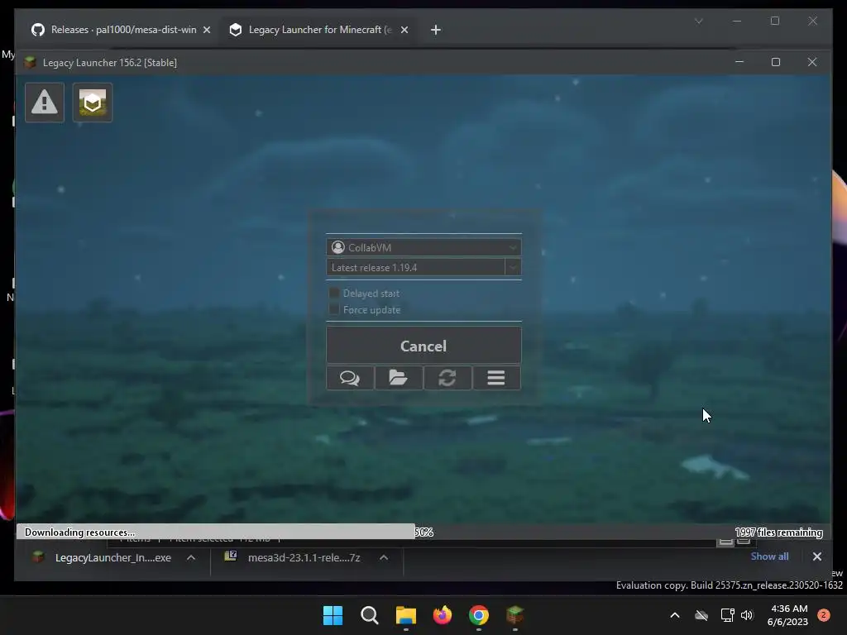Open the clock showing 4:36 AM
Viewport: 847px width, 635px height.
787,615
